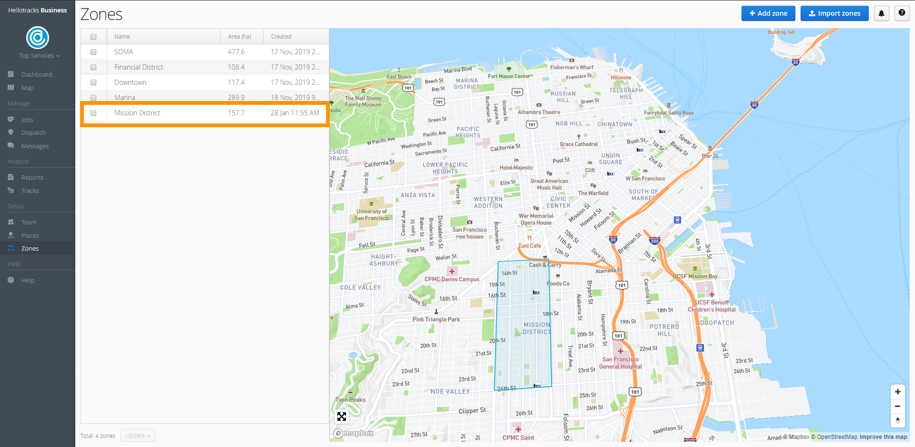915x447 pixels.
Task: Click the Team people icon
Action: point(11,222)
